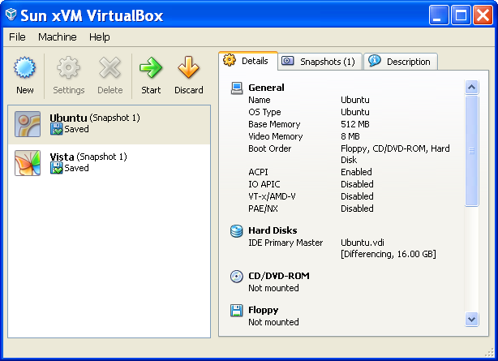
Task: Discard saved state with orange arrow
Action: pos(188,67)
